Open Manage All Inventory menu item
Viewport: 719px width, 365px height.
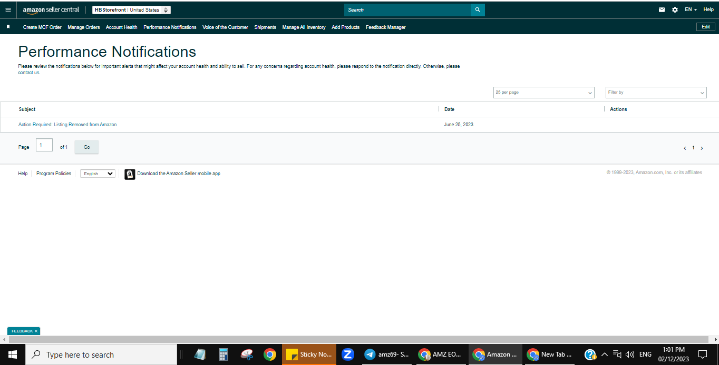click(x=304, y=27)
